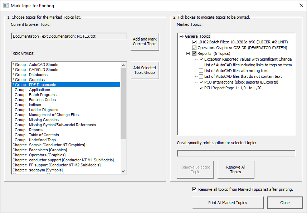Collapse the Reports node
Image resolution: width=307 pixels, height=213 pixels.
[x=188, y=53]
